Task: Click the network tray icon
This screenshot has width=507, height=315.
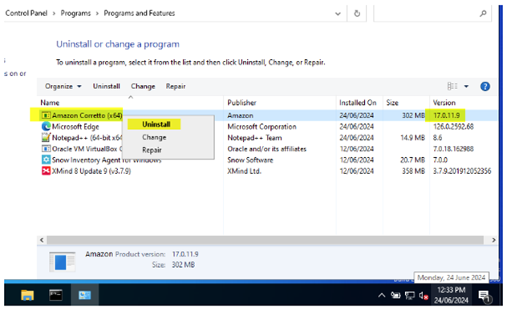Action: 410,295
